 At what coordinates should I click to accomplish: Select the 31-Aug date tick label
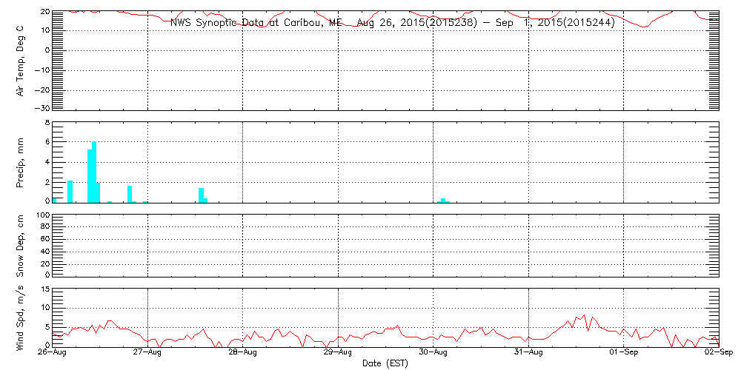(528, 354)
